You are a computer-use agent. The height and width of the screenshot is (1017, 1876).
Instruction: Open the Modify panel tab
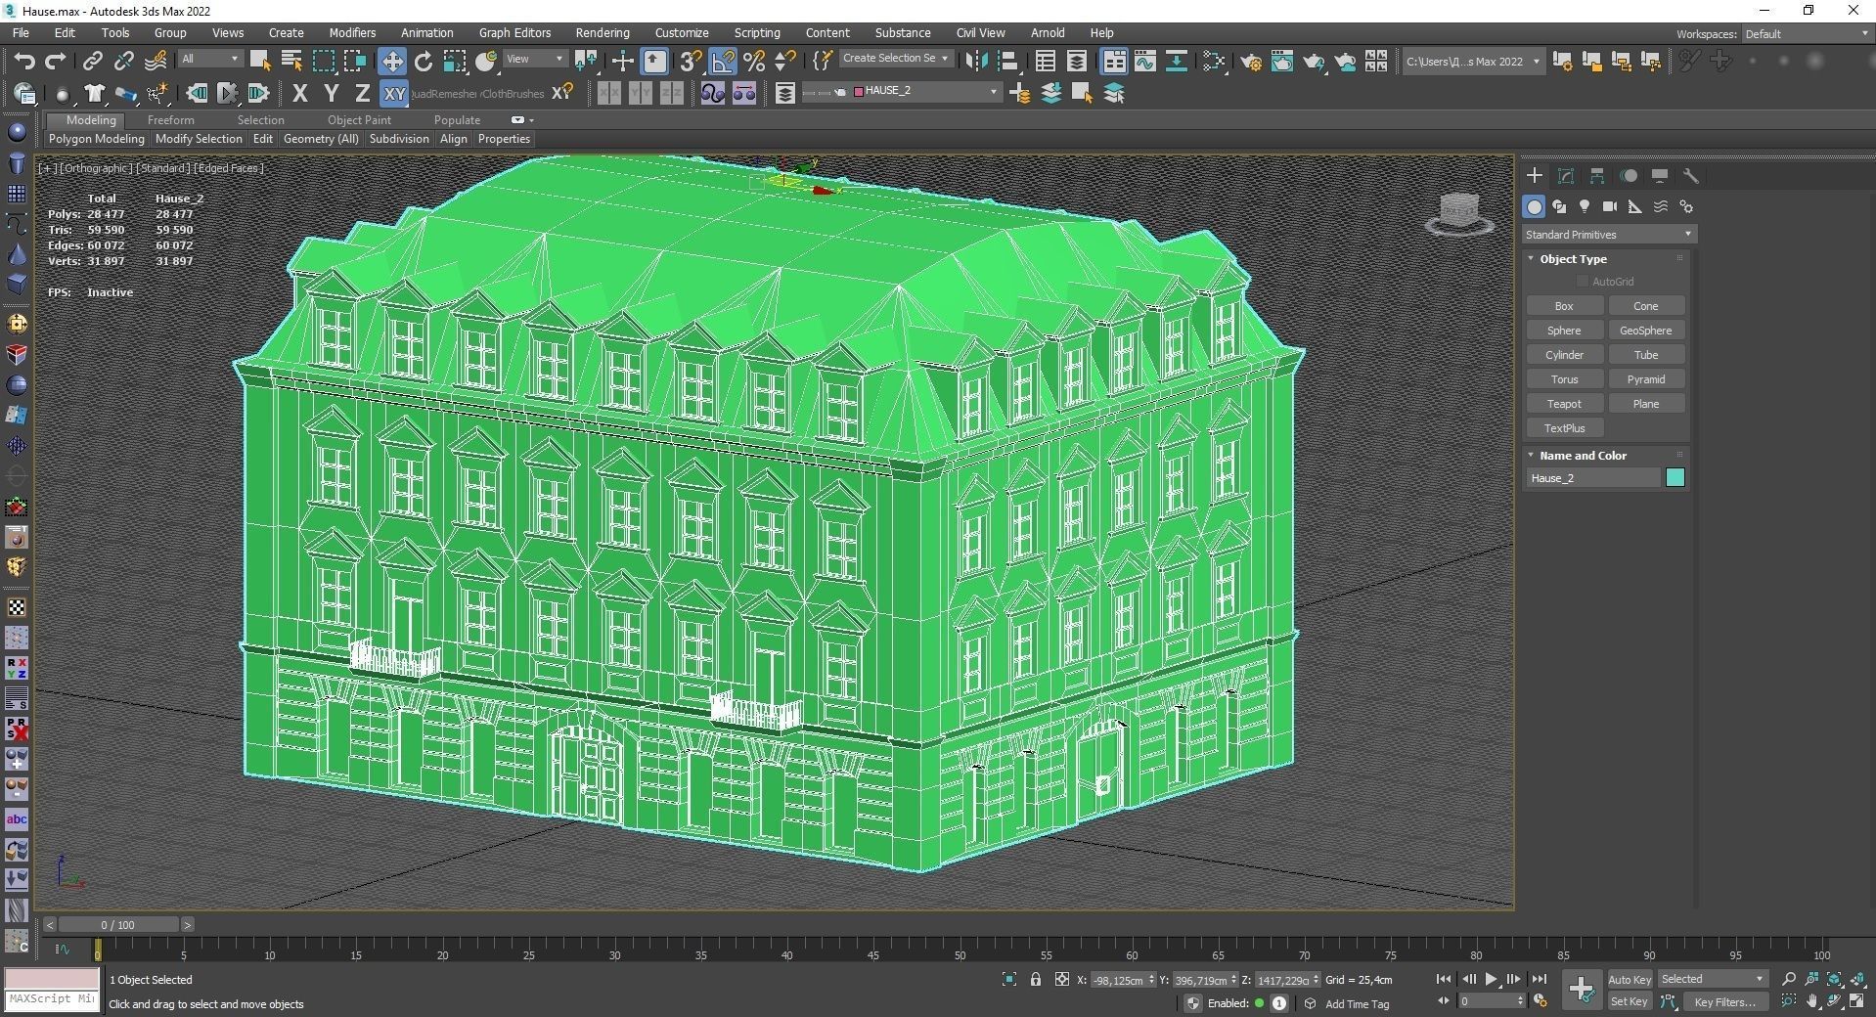point(1566,176)
